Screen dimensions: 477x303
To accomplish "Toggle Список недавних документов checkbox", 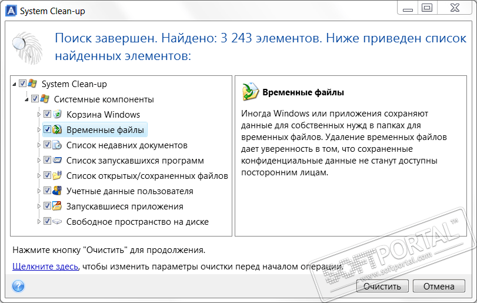I will click(x=47, y=145).
